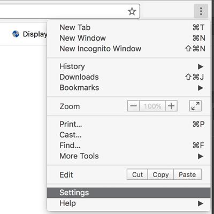214x214 pixels.
Task: Increase zoom with the plus button
Action: [171, 106]
